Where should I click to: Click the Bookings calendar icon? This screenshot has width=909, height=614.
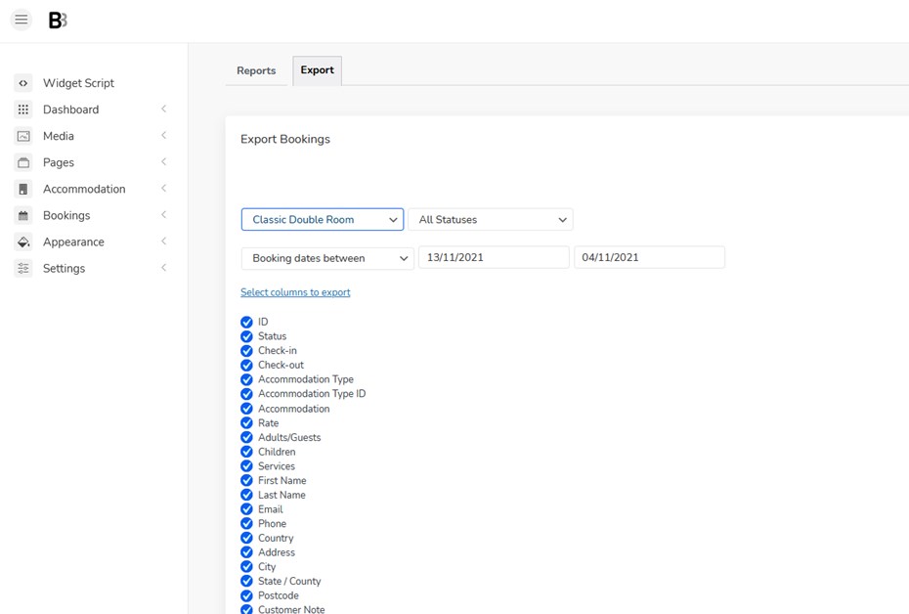click(x=23, y=216)
